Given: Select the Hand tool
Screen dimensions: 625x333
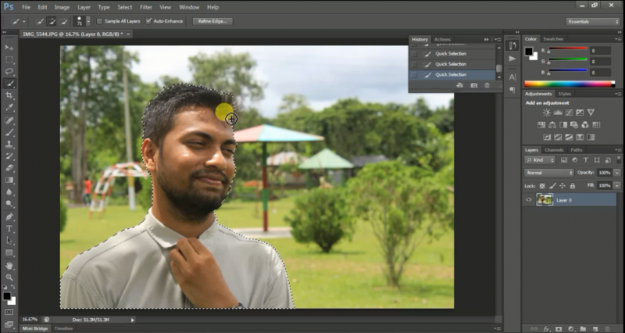Looking at the screenshot, I should (x=9, y=265).
